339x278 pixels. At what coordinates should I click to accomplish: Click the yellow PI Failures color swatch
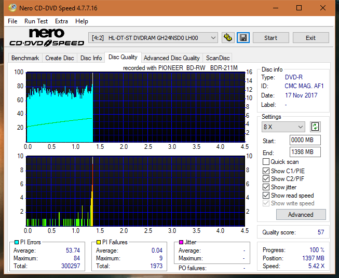point(99,242)
